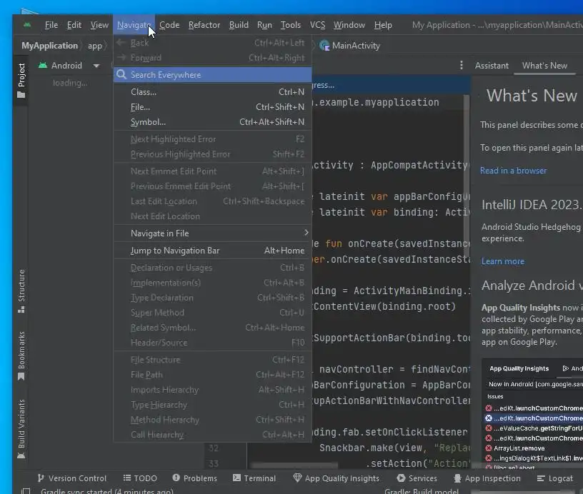Screen dimensions: 583x494
Task: Expand the Android project view dropdown
Action: [x=96, y=66]
